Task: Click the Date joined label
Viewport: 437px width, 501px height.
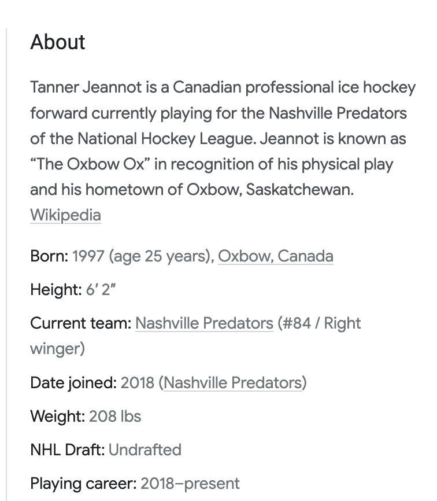Action: [73, 382]
